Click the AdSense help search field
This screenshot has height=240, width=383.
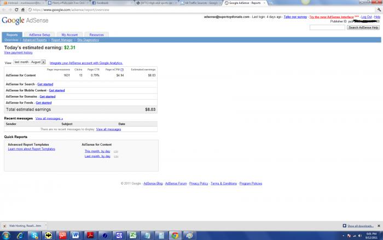pos(327,27)
